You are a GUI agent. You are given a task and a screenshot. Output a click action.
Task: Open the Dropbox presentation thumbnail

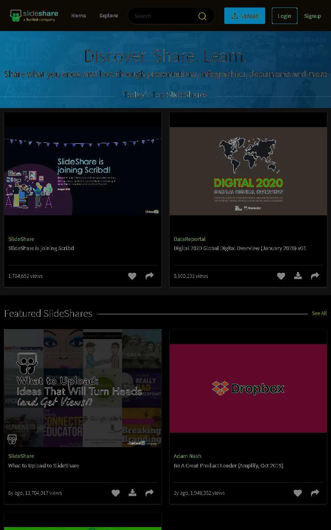[248, 388]
